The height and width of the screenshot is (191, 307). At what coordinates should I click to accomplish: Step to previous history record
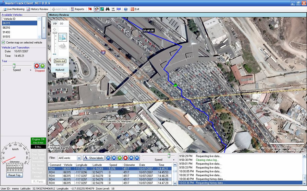[x=114, y=158]
